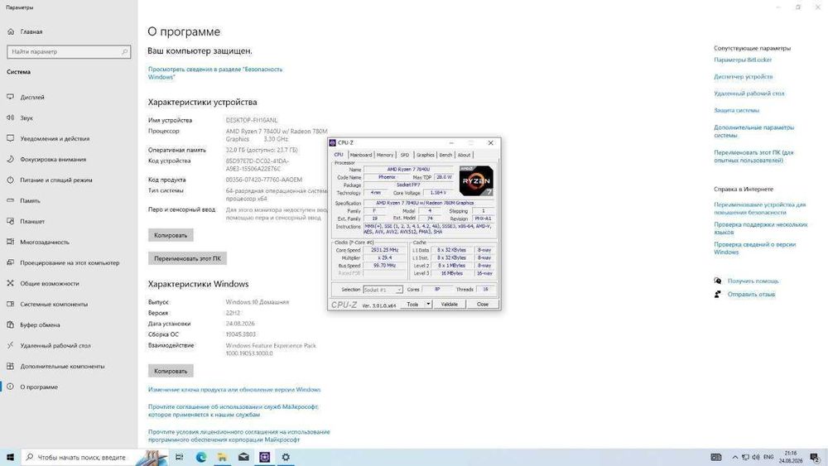
Task: Click Переименовать этот ПК button
Action: [x=187, y=258]
